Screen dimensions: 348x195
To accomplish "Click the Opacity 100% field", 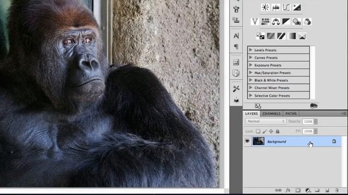I will pyautogui.click(x=308, y=121).
